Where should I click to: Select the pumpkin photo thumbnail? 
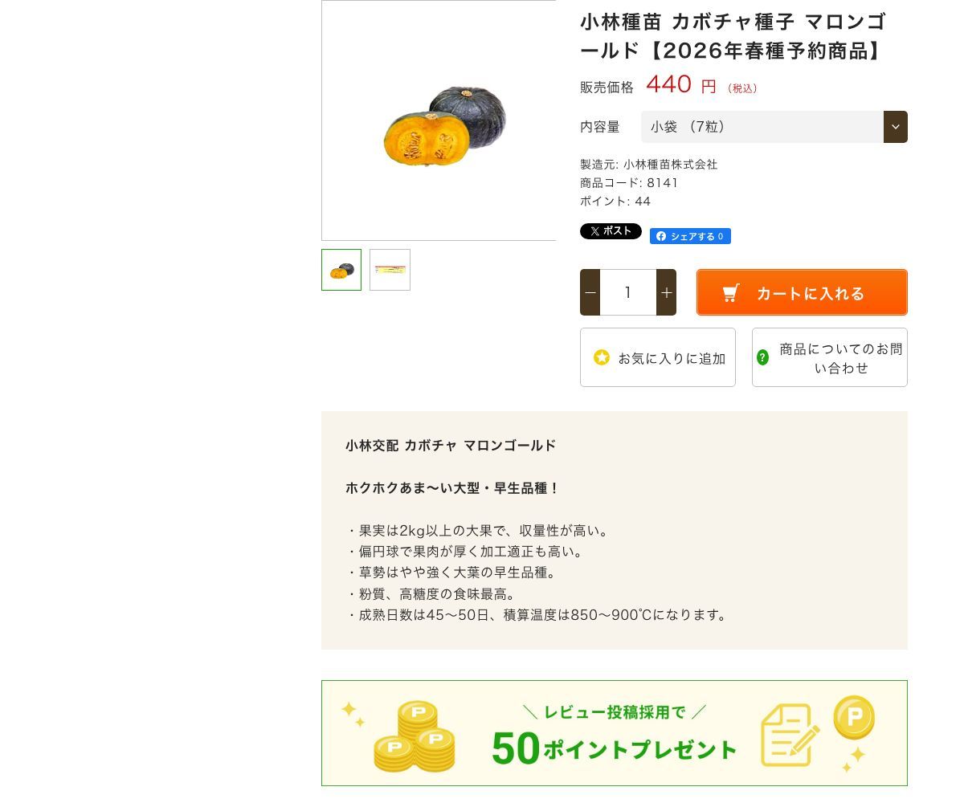click(x=341, y=270)
